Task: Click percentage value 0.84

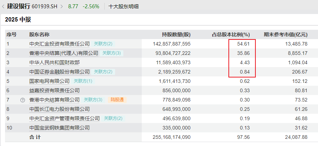Action: (245, 72)
